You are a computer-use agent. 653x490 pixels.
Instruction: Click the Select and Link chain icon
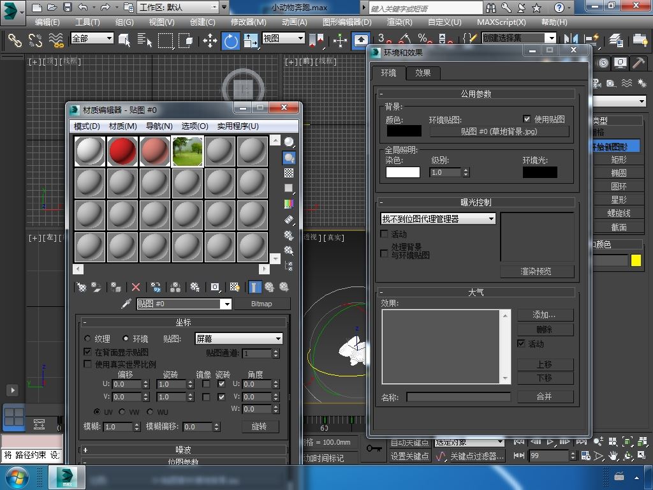click(x=14, y=41)
